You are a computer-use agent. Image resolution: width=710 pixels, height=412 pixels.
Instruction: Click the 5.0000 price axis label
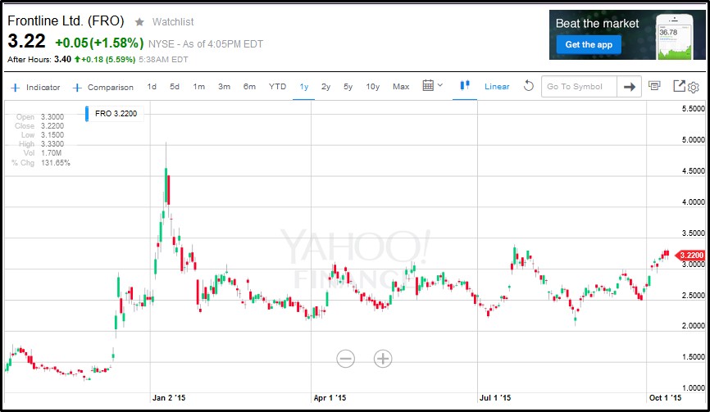click(x=694, y=140)
